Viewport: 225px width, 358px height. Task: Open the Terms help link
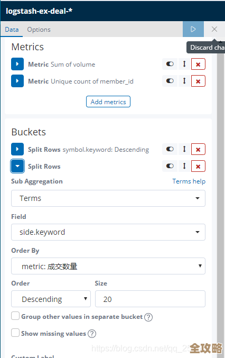[x=189, y=181]
